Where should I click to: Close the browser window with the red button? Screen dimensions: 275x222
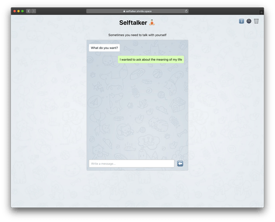click(15, 11)
